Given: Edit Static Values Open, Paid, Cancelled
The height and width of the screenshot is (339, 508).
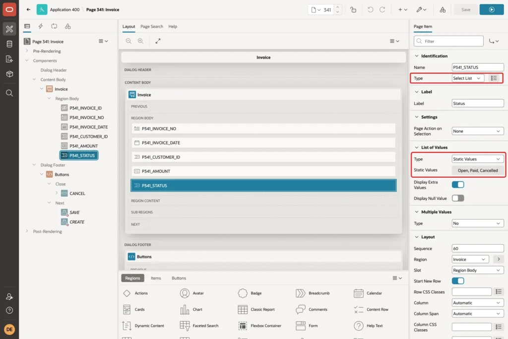Looking at the screenshot, I should pos(478,170).
